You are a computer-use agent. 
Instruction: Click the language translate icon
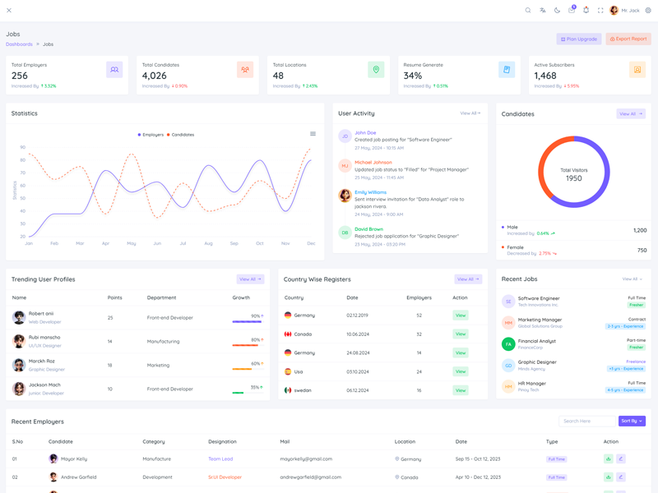click(543, 11)
